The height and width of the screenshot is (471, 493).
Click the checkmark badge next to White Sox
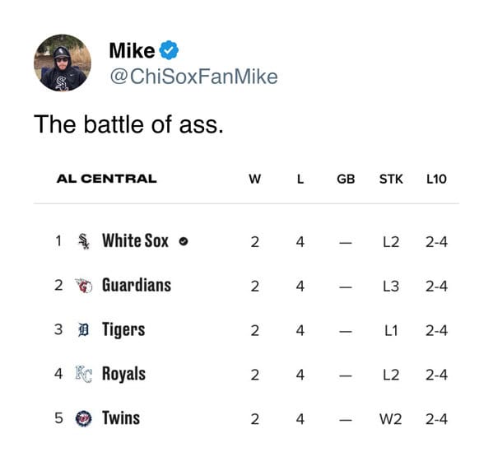pos(184,241)
